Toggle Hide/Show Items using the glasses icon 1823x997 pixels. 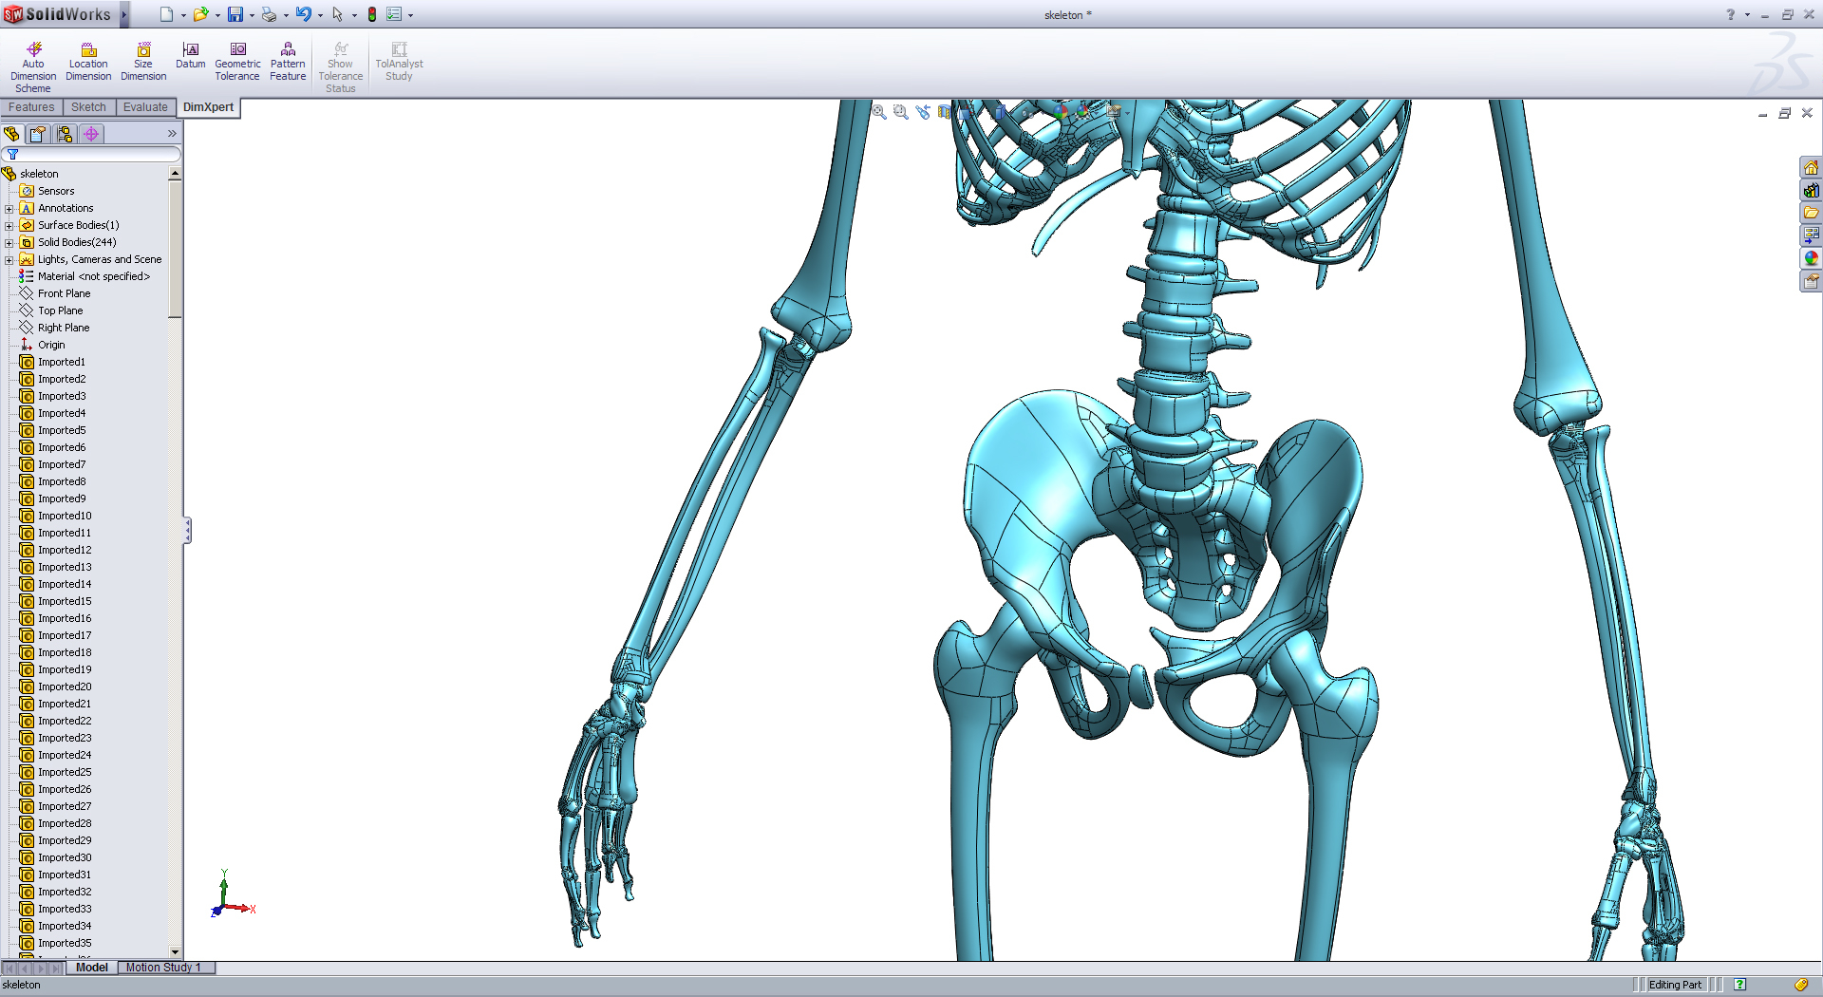(1028, 112)
